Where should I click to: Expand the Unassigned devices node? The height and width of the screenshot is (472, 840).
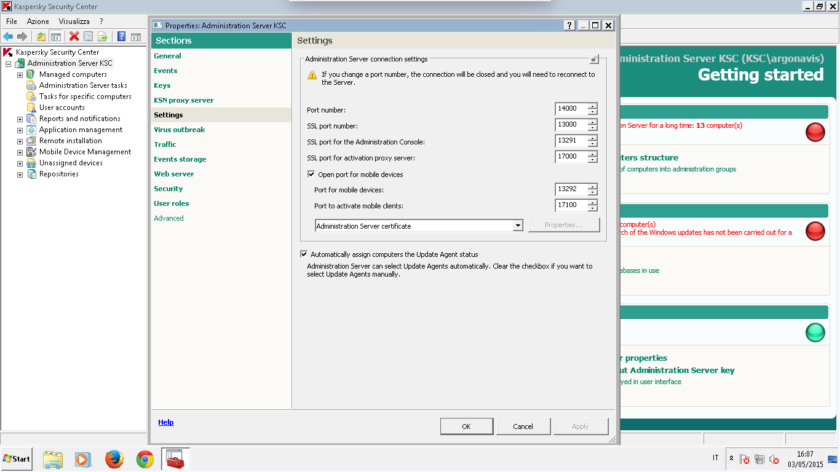tap(20, 163)
